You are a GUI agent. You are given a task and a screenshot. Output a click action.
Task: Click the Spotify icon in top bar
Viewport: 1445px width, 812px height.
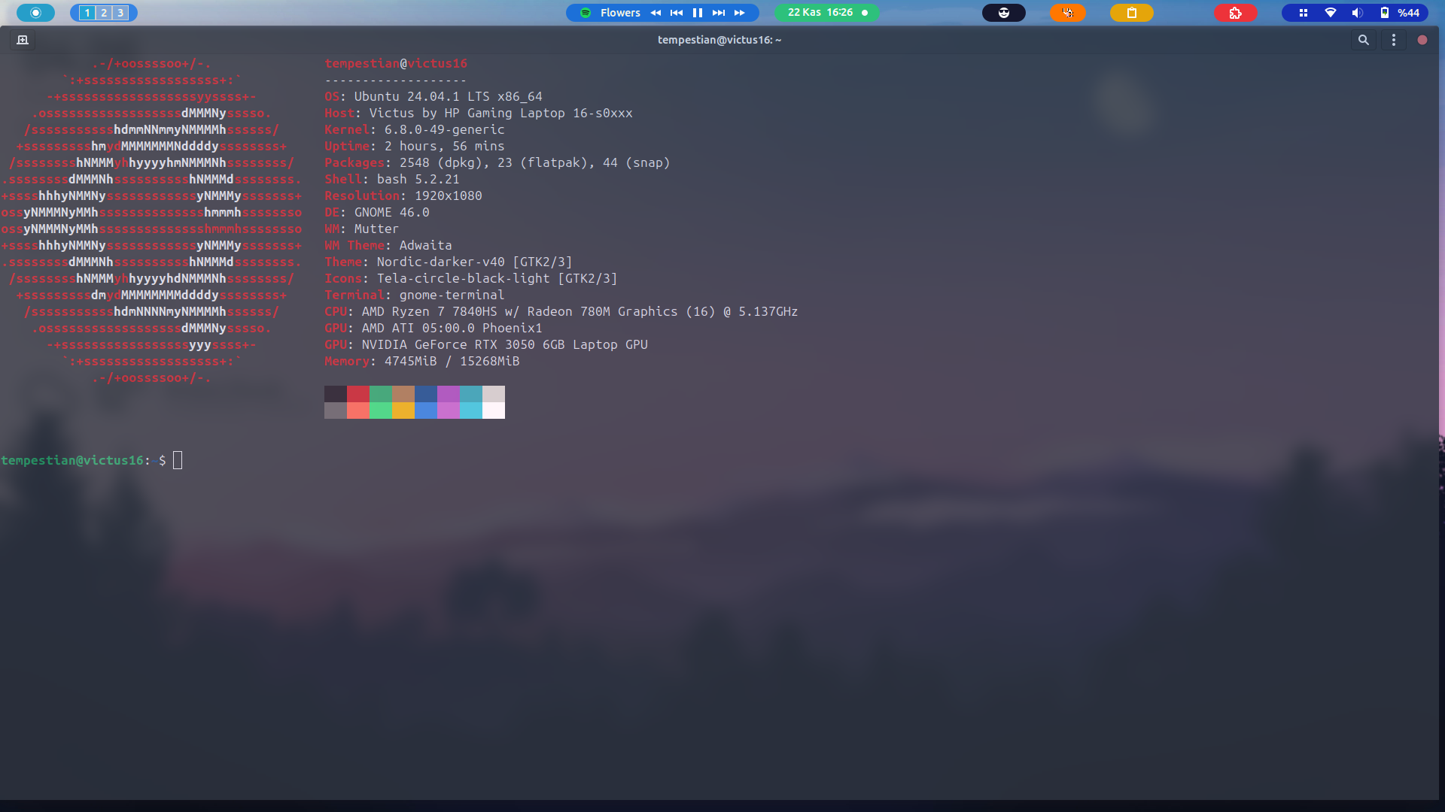click(586, 13)
